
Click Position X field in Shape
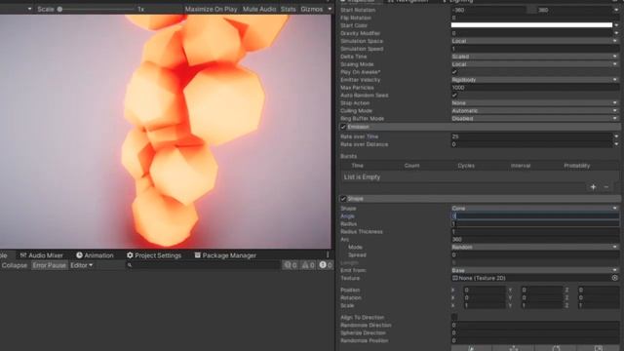(x=485, y=291)
